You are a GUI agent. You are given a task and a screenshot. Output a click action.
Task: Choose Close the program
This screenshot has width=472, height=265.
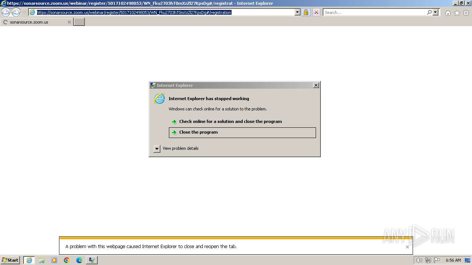tap(242, 132)
